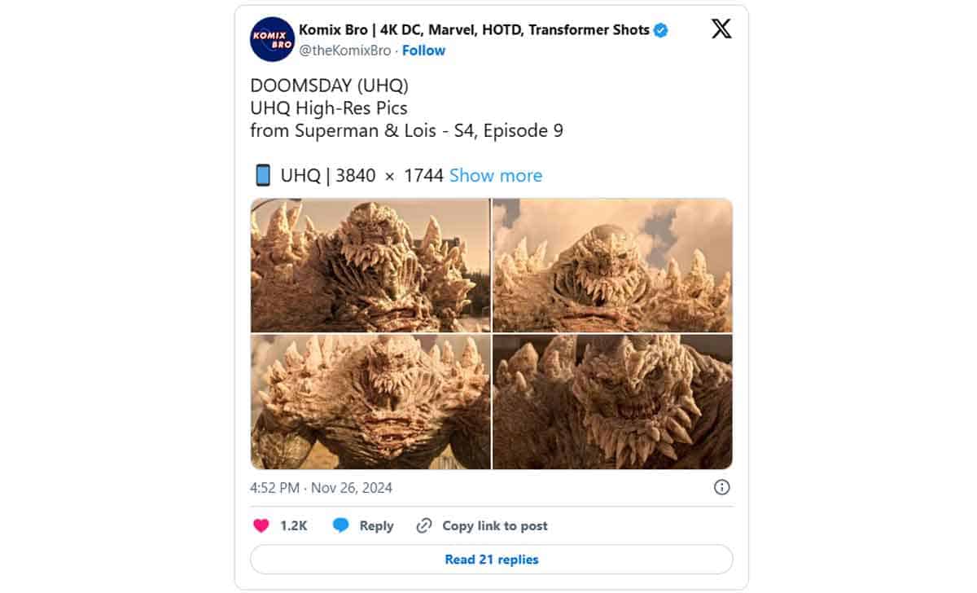The height and width of the screenshot is (593, 977).
Task: Open the top-left Doomsday image
Action: [x=370, y=265]
